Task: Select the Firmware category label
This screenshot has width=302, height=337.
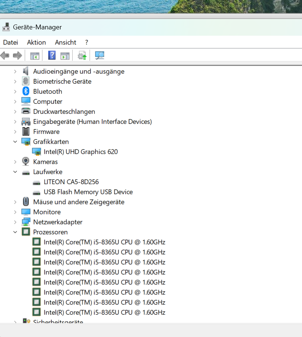Action: click(46, 132)
